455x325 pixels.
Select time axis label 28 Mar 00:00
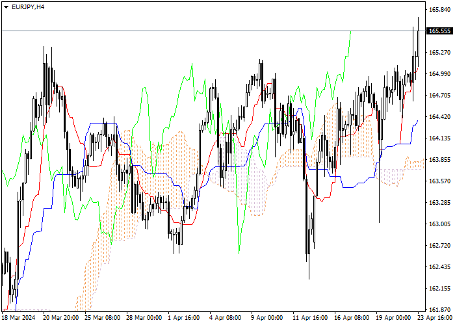[x=144, y=318]
